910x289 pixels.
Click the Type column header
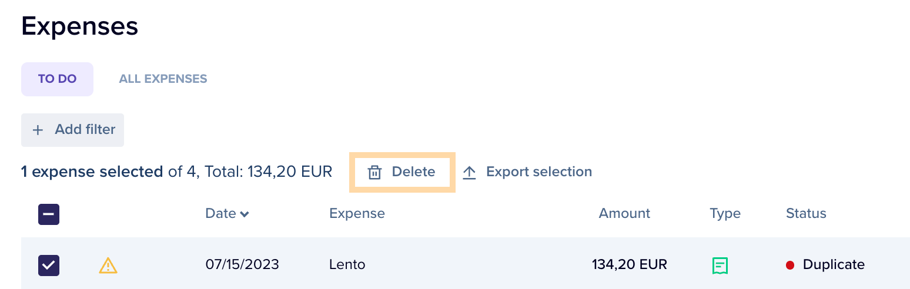click(725, 214)
